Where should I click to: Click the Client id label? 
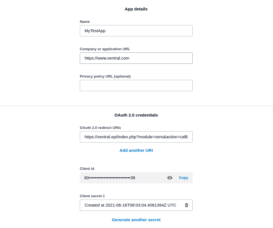coord(87,169)
